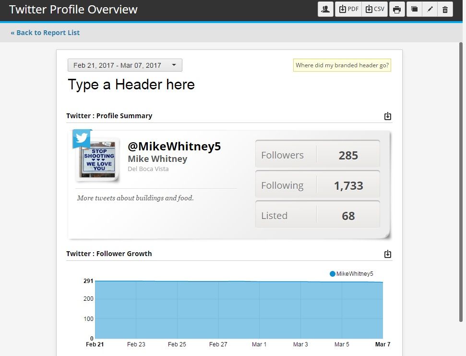The width and height of the screenshot is (466, 356).
Task: Click the Twitter bird avatar
Action: [82, 138]
